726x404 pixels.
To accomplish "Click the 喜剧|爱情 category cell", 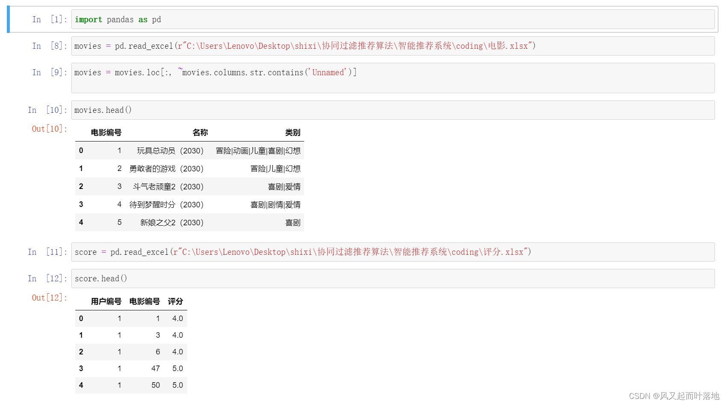I will [284, 186].
